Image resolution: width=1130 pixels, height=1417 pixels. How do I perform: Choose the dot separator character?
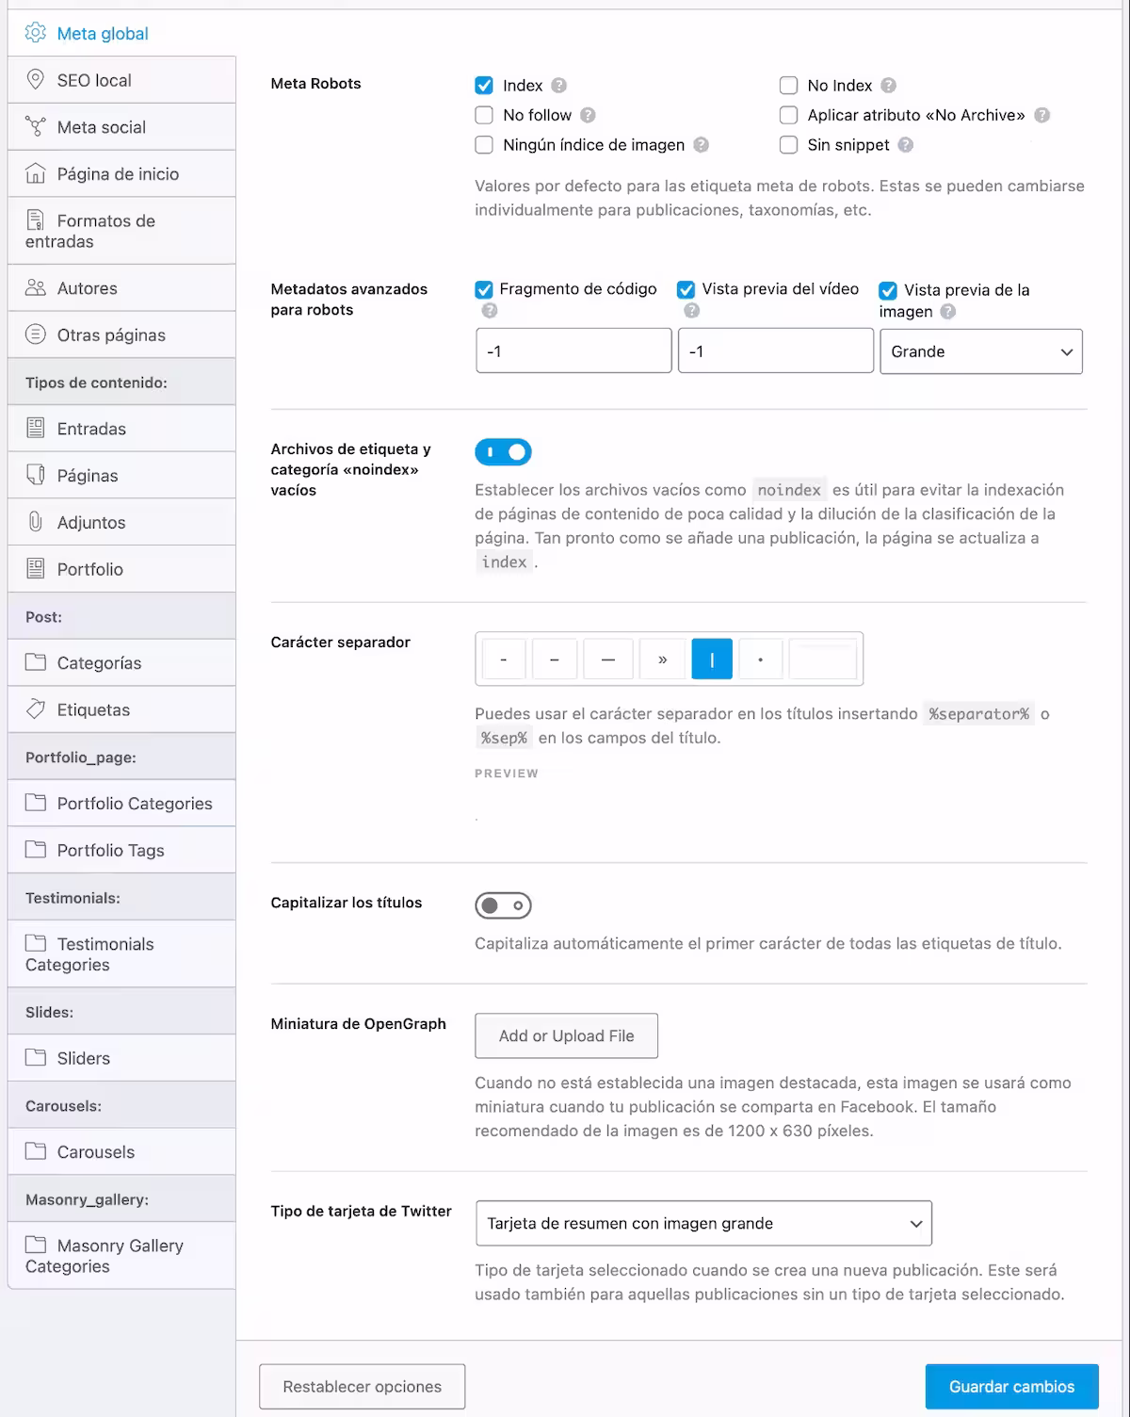761,660
